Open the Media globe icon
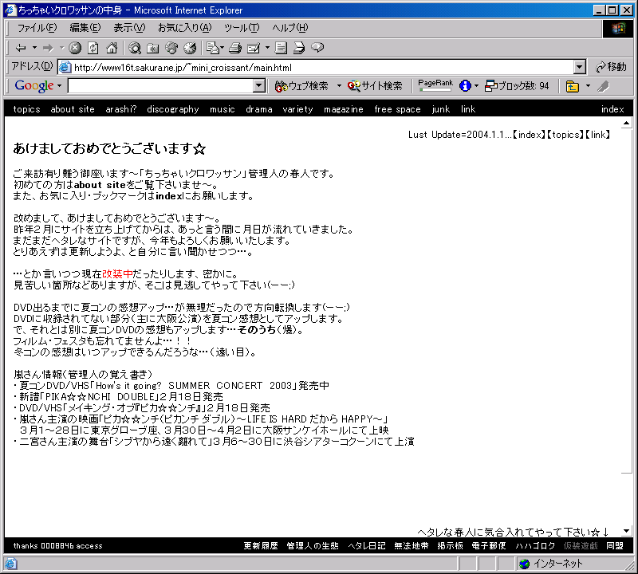This screenshot has width=638, height=574. pos(171,48)
